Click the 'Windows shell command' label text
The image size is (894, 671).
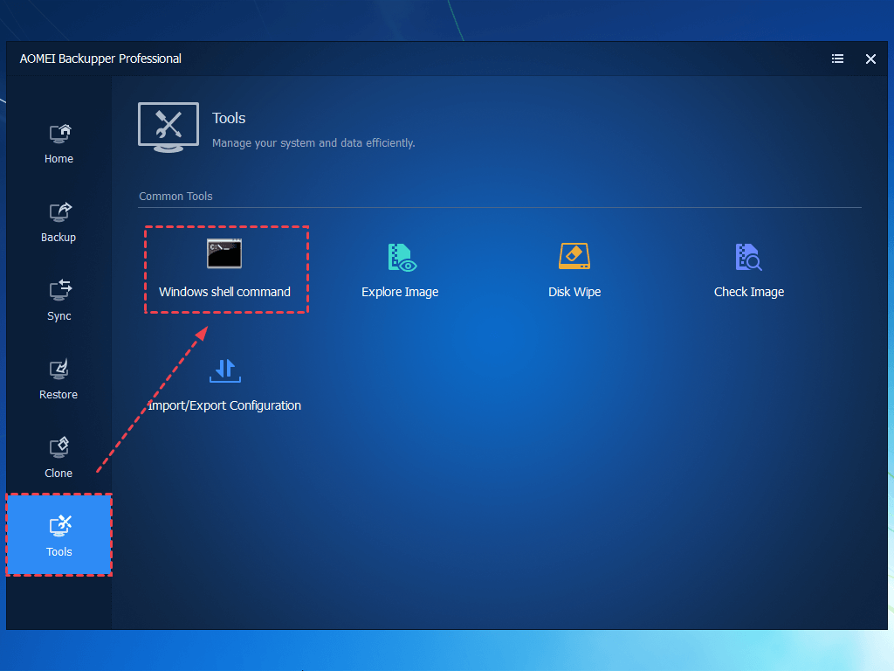tap(224, 292)
